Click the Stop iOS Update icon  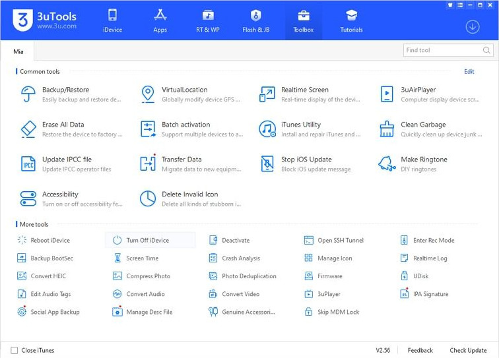pyautogui.click(x=267, y=164)
